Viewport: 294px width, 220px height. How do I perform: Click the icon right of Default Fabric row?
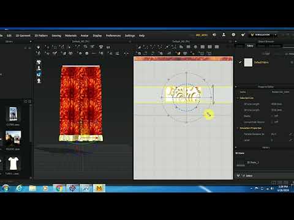pos(292,62)
